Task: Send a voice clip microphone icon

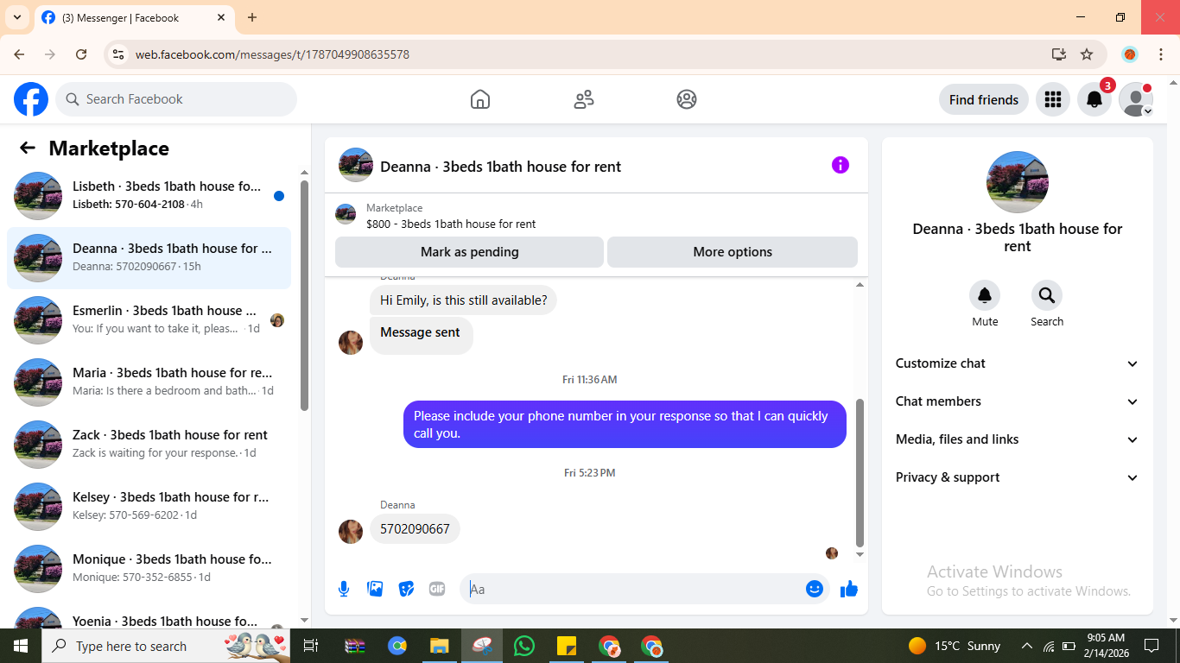Action: click(344, 589)
